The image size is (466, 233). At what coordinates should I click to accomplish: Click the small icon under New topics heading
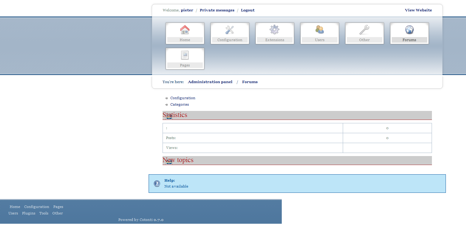click(x=169, y=162)
